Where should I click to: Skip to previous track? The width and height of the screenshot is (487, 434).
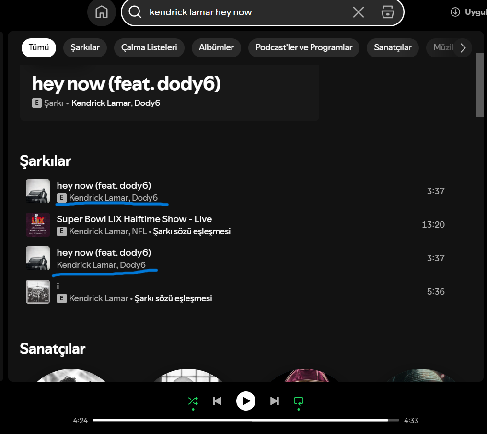[217, 401]
